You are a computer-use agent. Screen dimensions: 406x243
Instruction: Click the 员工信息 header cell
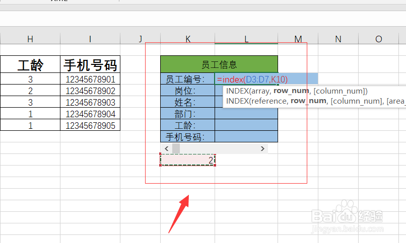[219, 64]
